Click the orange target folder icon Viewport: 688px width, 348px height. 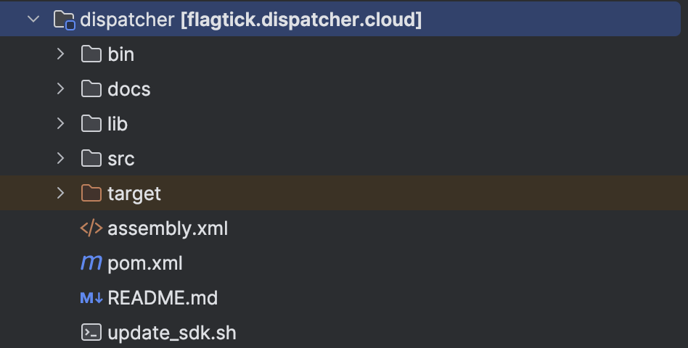[91, 194]
